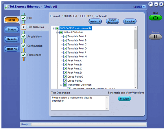Uncheck Template Point F
The image size is (166, 130).
click(65, 53)
